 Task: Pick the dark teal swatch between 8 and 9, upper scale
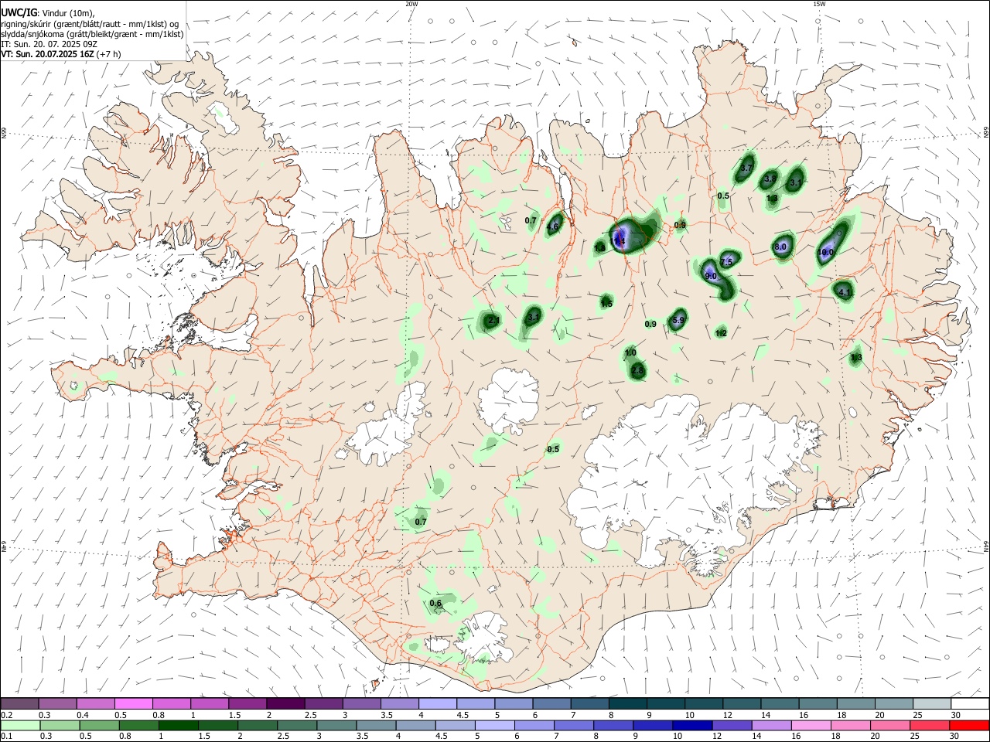[627, 704]
